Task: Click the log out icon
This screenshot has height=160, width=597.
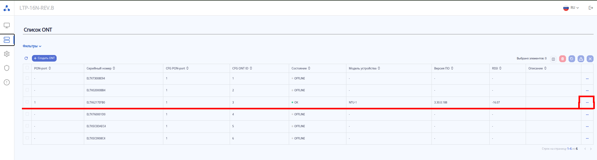Action: (591, 8)
